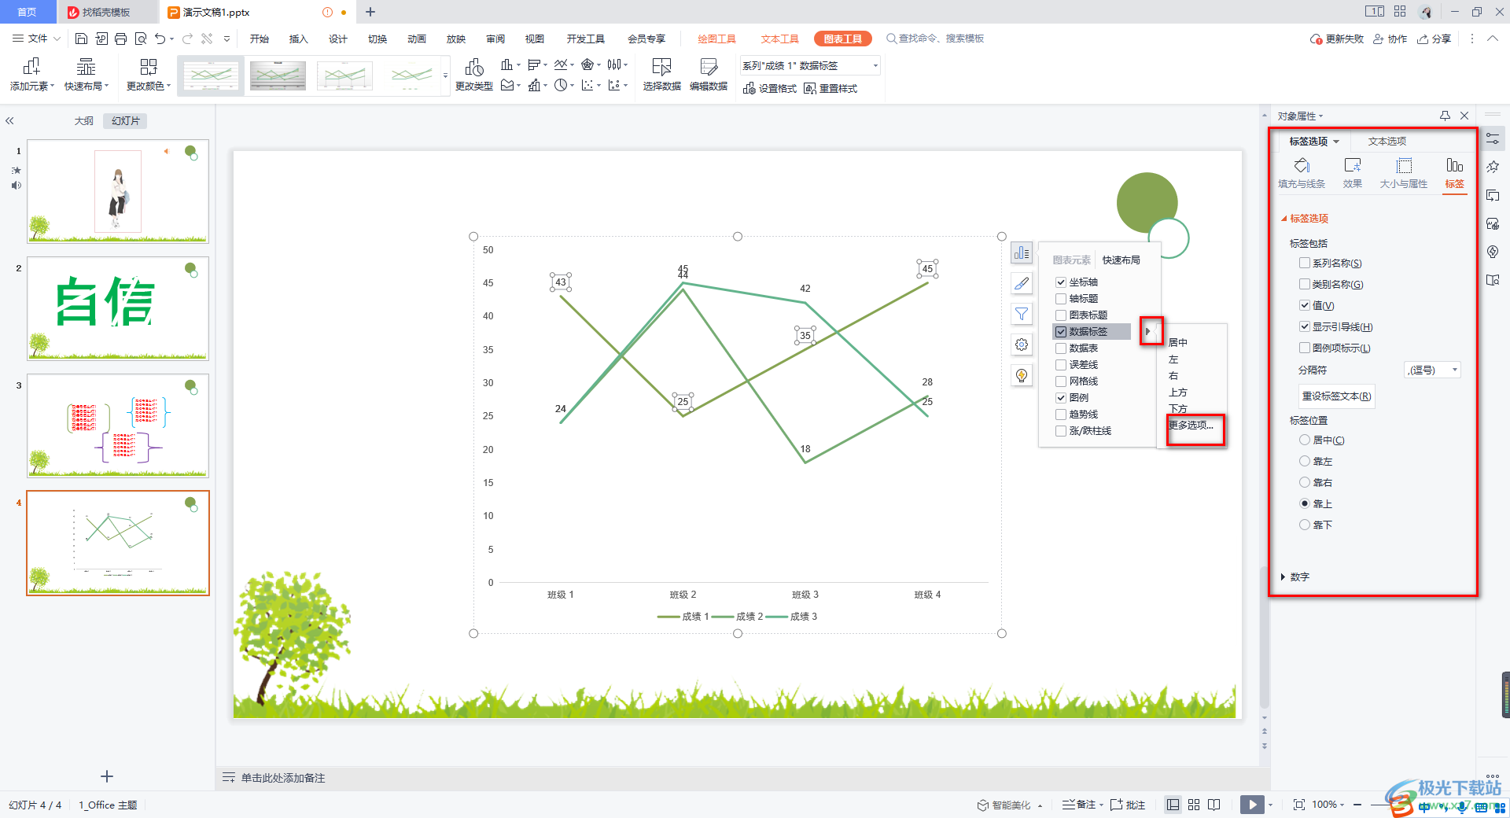
Task: Open Effects (效果) panel tab
Action: [x=1353, y=173]
